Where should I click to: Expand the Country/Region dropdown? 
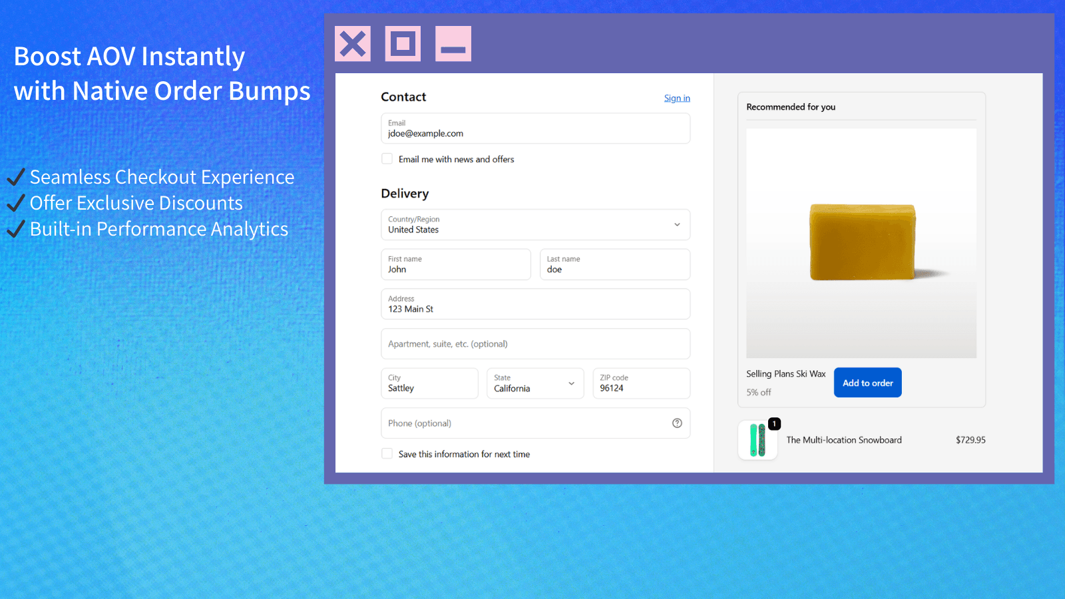[536, 225]
